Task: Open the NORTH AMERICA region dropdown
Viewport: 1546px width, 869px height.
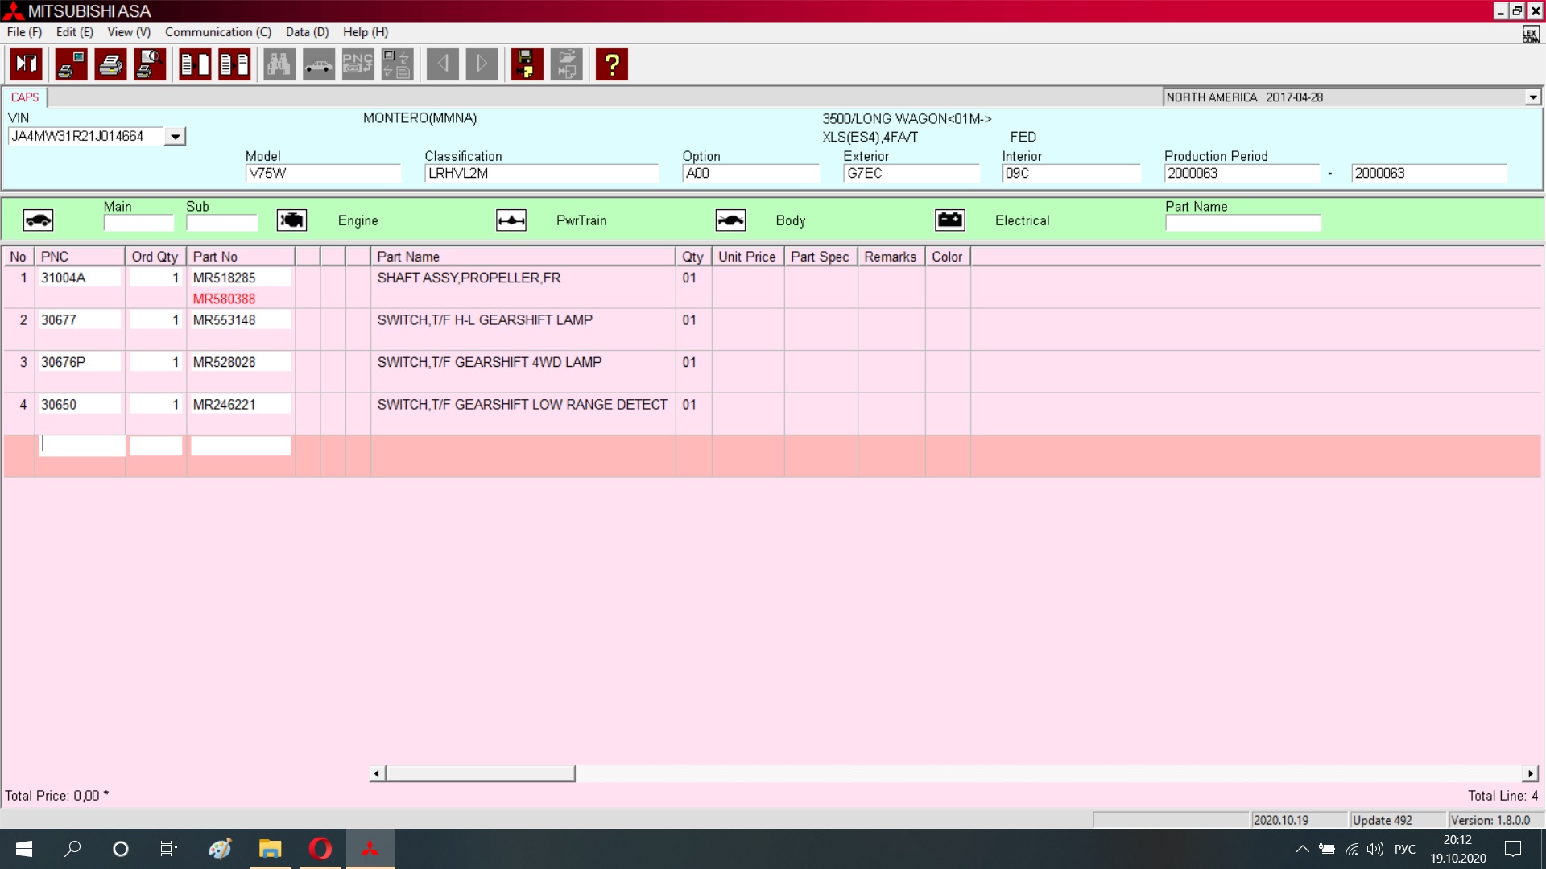Action: pos(1532,97)
